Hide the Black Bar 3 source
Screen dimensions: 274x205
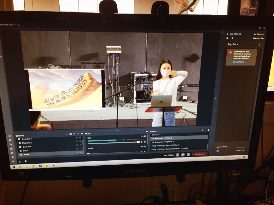coord(80,137)
